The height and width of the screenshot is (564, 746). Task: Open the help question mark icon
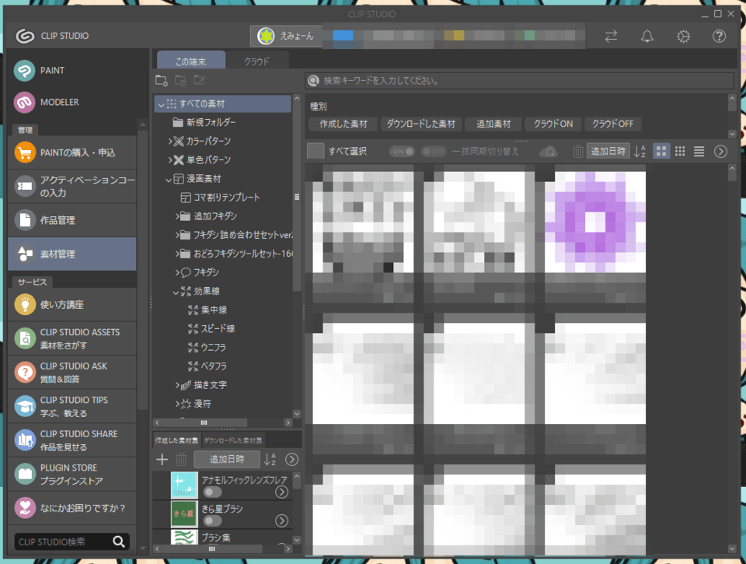click(719, 36)
